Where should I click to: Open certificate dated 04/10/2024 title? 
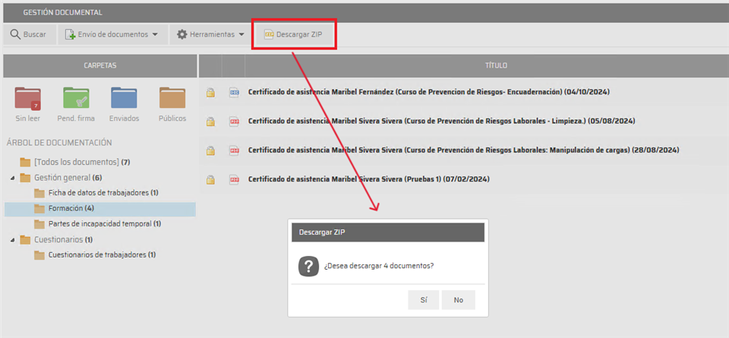(428, 92)
